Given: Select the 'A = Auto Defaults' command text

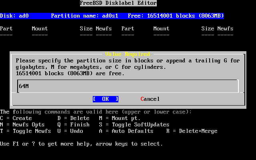Looking at the screenshot, I should 126,131.
